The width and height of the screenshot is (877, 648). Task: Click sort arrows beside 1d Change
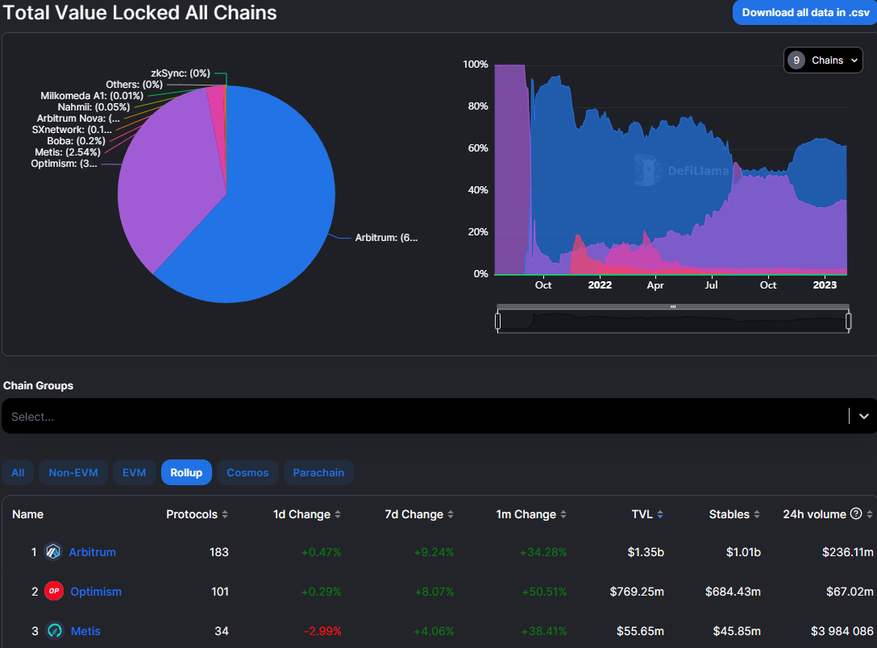click(x=338, y=514)
